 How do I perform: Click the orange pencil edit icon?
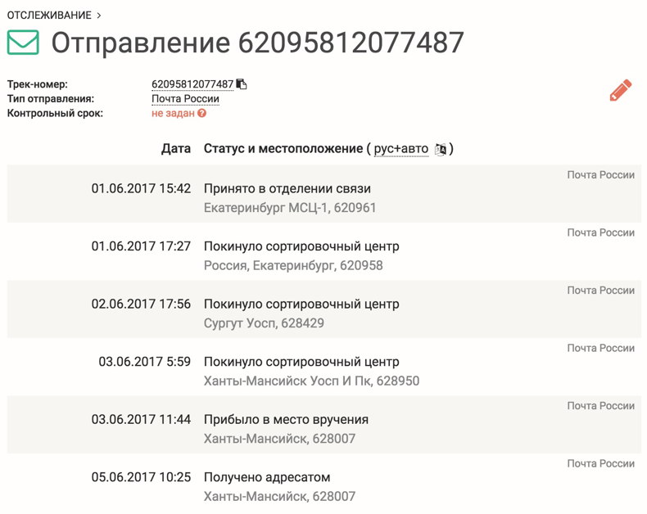coord(620,90)
